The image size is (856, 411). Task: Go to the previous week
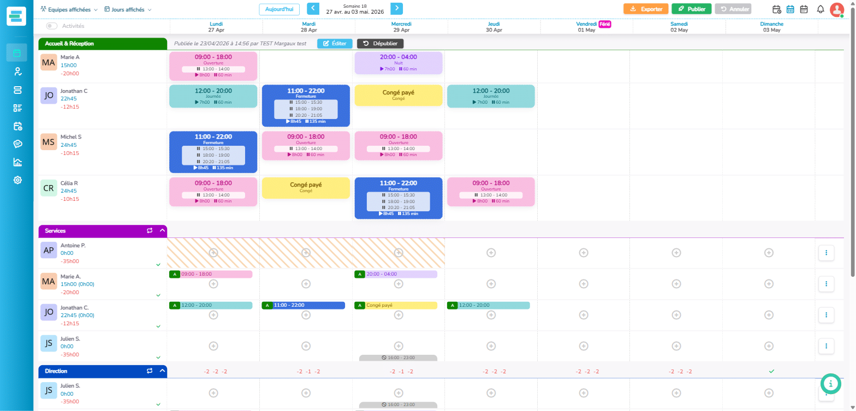point(313,9)
